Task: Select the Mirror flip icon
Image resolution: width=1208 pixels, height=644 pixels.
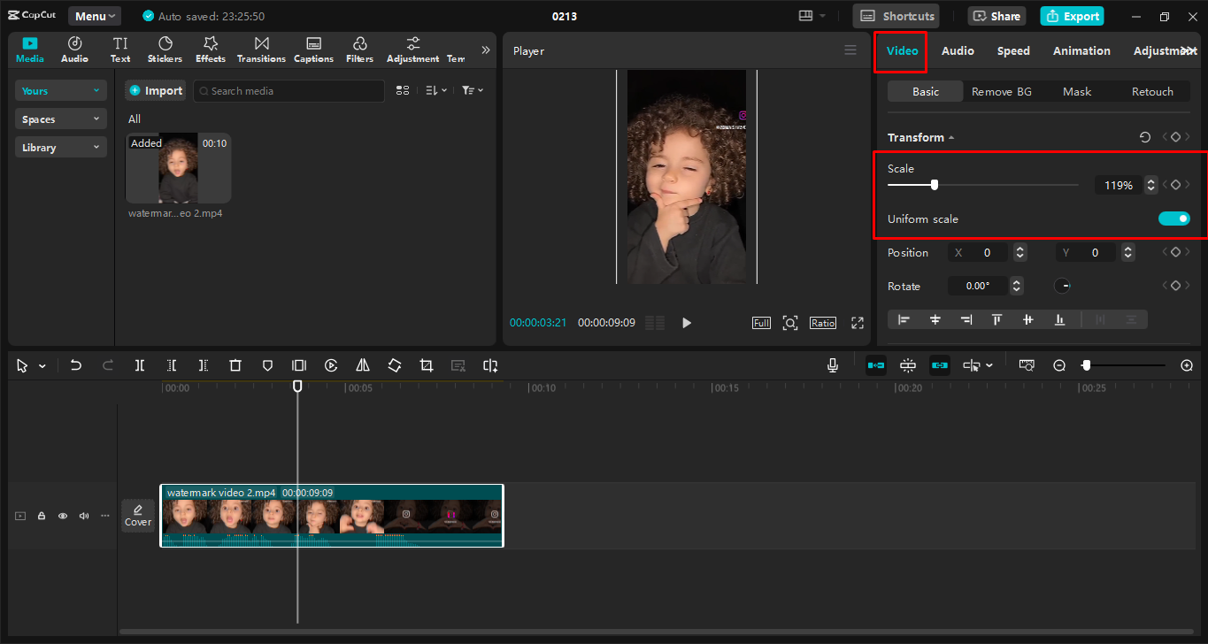Action: point(362,365)
